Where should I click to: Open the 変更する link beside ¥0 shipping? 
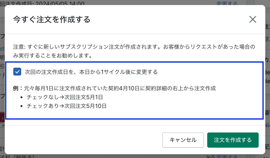[227, 156]
